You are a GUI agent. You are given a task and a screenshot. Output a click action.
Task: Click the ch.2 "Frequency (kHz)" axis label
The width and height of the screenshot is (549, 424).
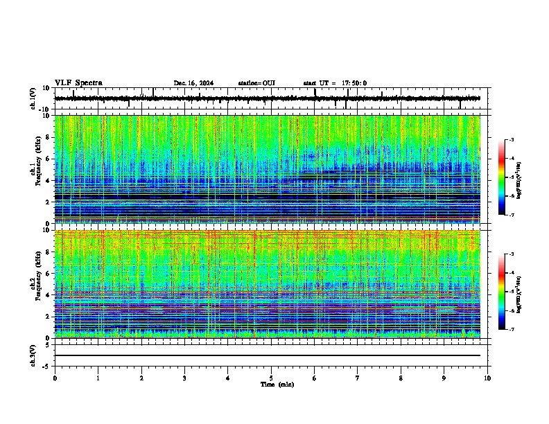[38, 275]
